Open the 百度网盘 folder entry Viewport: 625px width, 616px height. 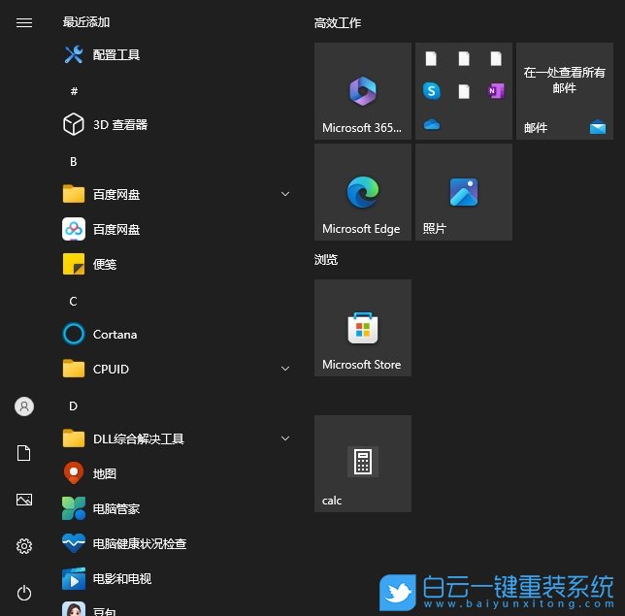(177, 194)
